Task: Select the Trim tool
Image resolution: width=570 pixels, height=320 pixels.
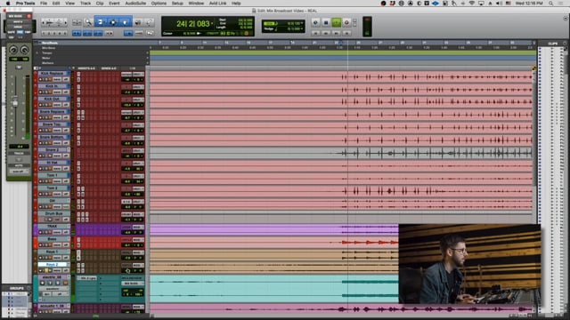Action: click(x=101, y=22)
